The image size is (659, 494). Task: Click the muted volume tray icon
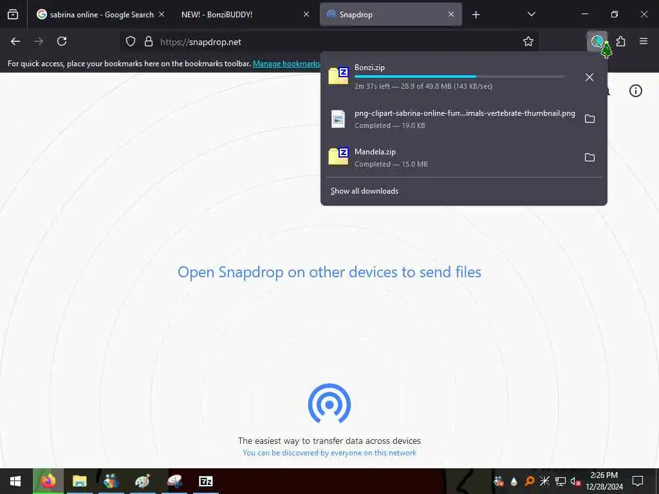click(575, 481)
